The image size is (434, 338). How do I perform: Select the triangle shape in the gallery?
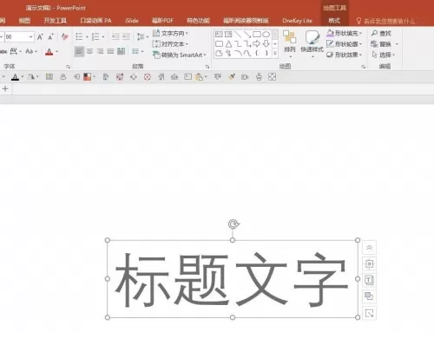[228, 44]
